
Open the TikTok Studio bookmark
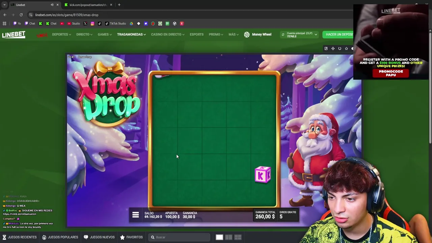coord(115,24)
